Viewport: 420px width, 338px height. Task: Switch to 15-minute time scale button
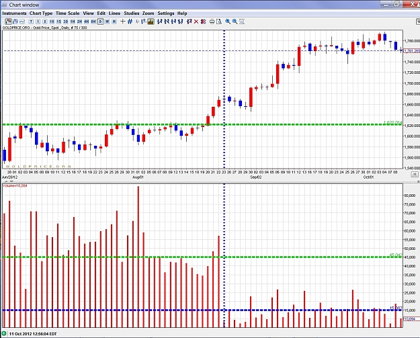(58, 22)
